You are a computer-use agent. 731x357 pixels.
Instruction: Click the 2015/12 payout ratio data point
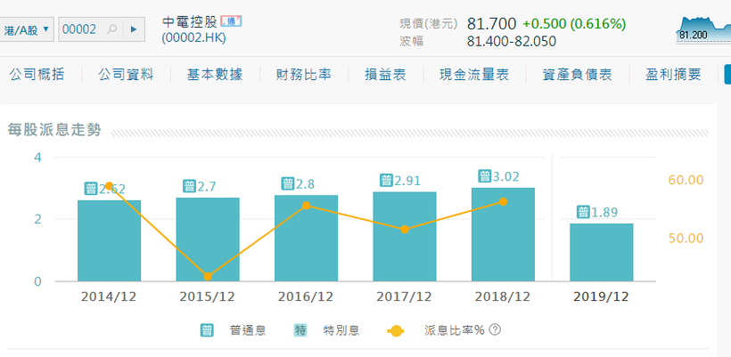click(x=208, y=277)
